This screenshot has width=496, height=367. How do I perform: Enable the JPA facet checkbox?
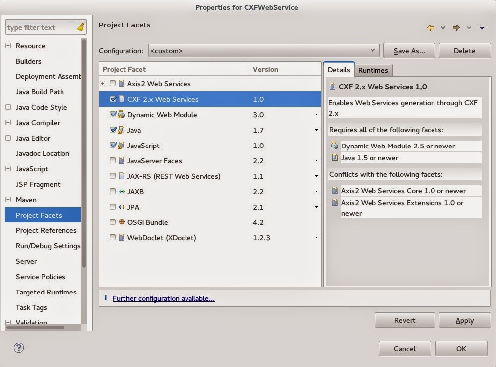[112, 207]
